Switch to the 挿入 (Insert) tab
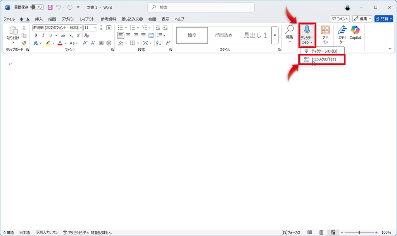397x236 pixels. tap(39, 19)
